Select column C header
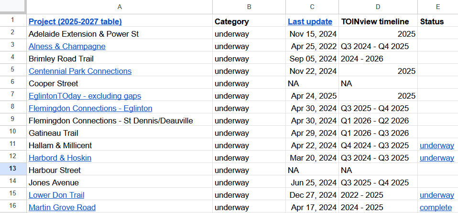458x213 pixels. pyautogui.click(x=312, y=7)
